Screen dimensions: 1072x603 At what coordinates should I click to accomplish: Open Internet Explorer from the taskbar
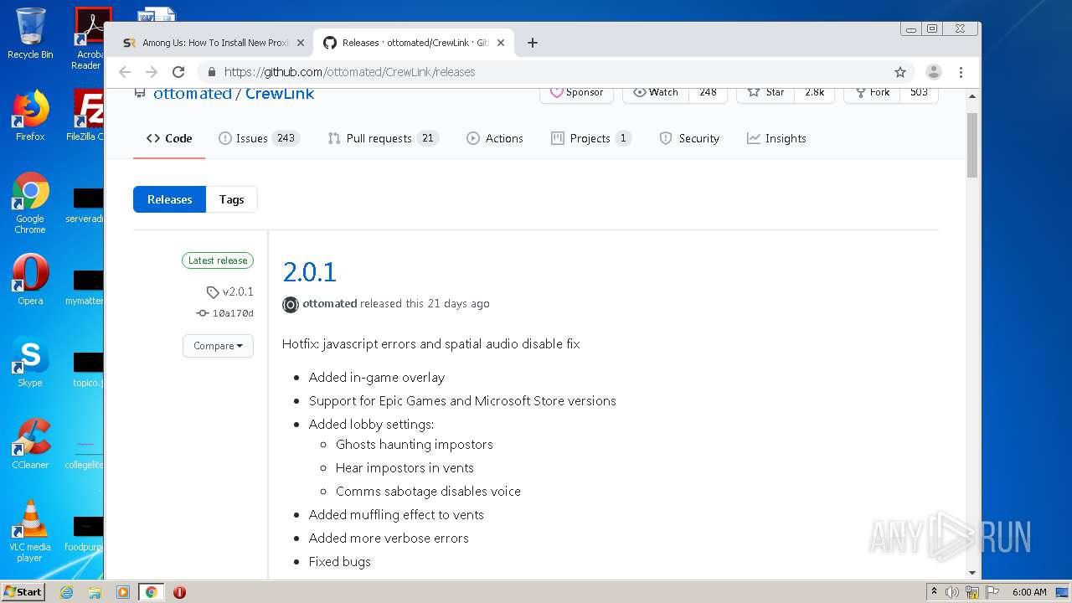(66, 592)
